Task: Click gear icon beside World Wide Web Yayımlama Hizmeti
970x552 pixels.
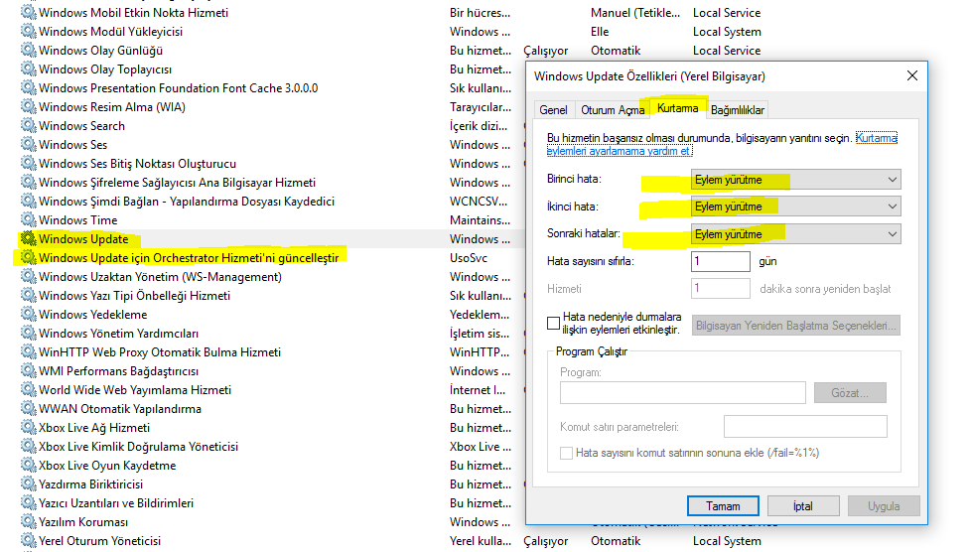Action: (29, 389)
